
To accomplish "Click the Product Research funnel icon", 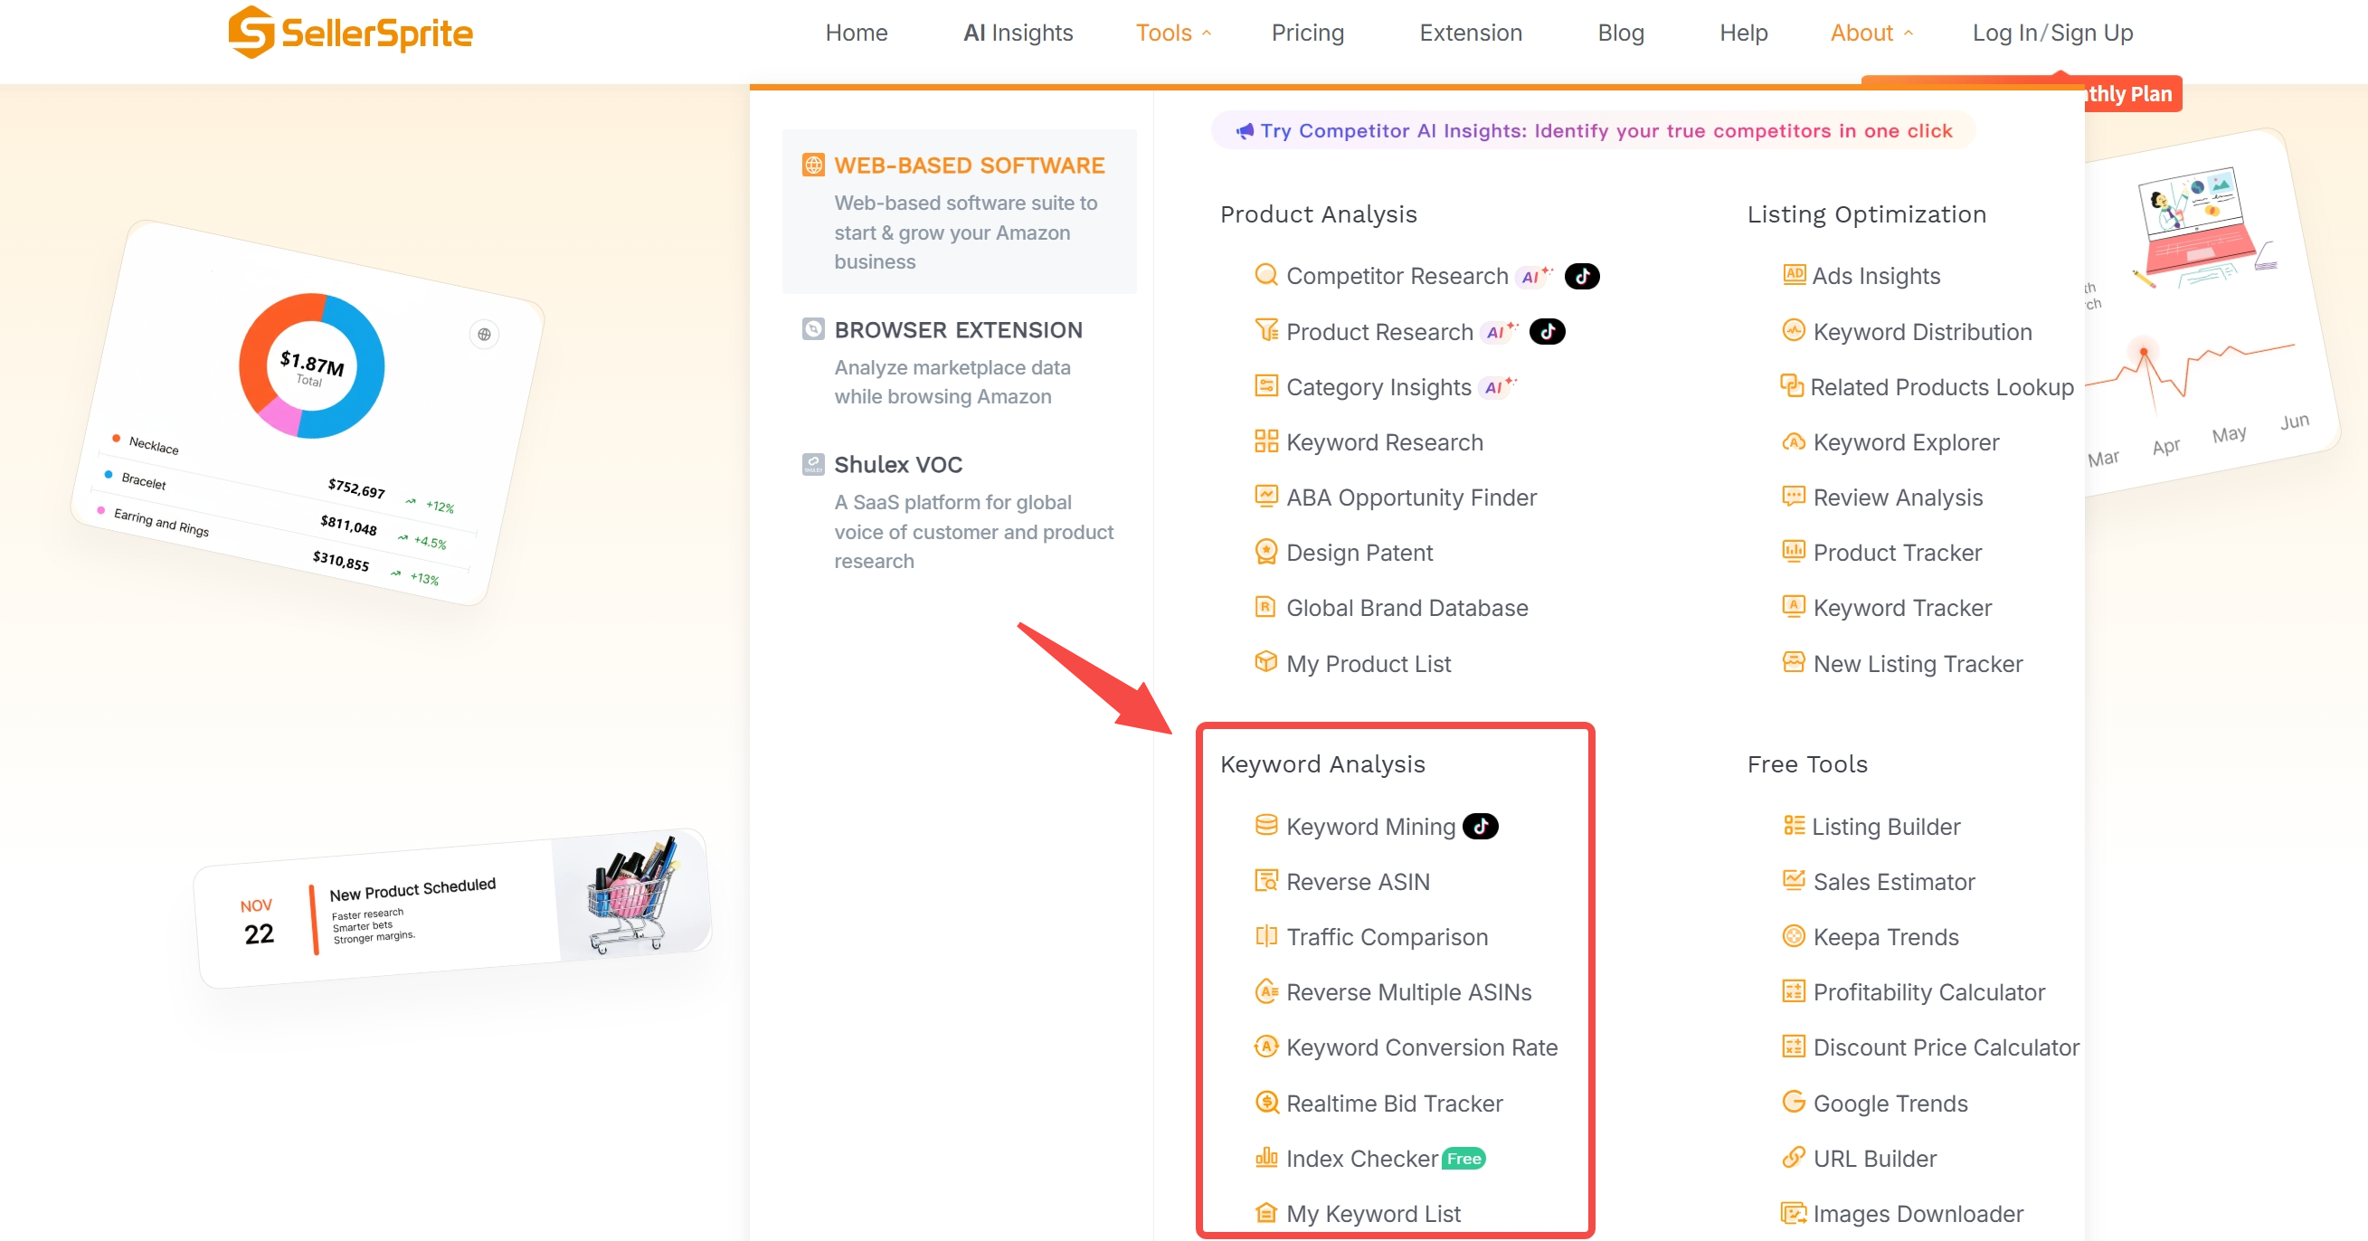I will (1265, 330).
